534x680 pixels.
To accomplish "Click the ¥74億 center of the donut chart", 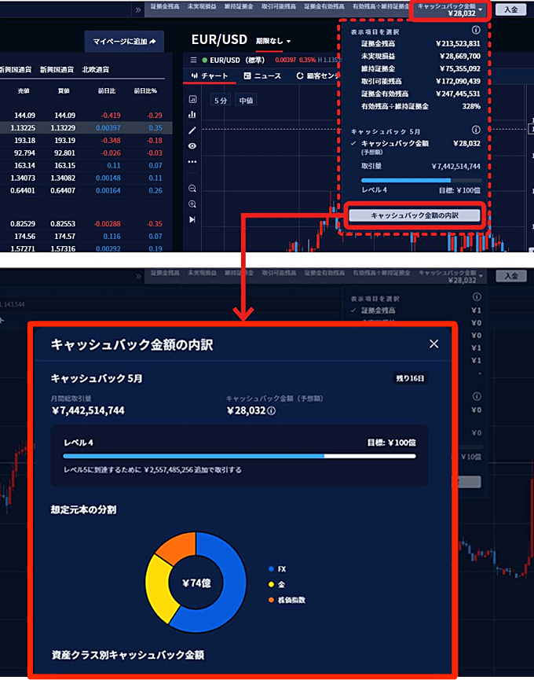I will pyautogui.click(x=196, y=583).
